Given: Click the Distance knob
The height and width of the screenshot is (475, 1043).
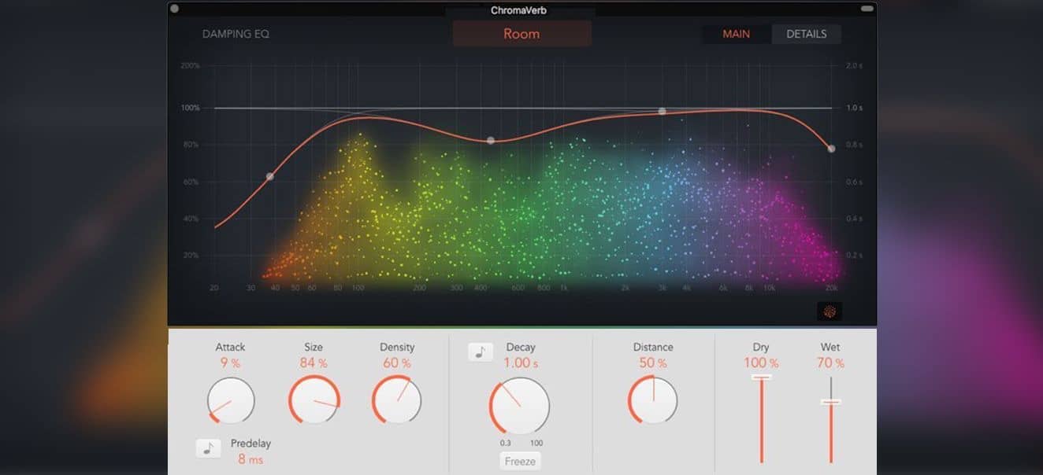Looking at the screenshot, I should [x=653, y=400].
